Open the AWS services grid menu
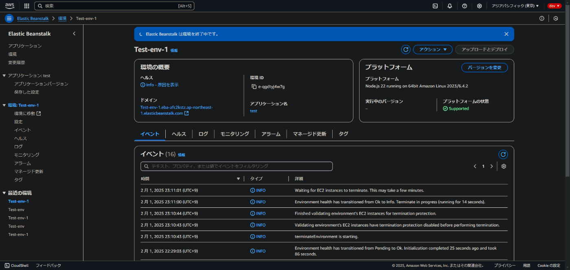Viewport: 570px width, 270px height. click(27, 6)
